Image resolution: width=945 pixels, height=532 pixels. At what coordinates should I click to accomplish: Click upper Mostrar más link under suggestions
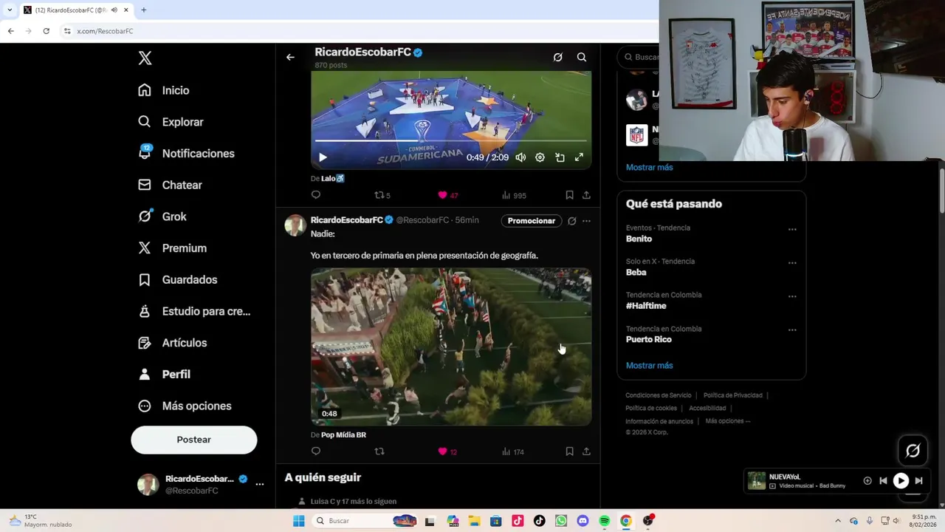(x=650, y=167)
